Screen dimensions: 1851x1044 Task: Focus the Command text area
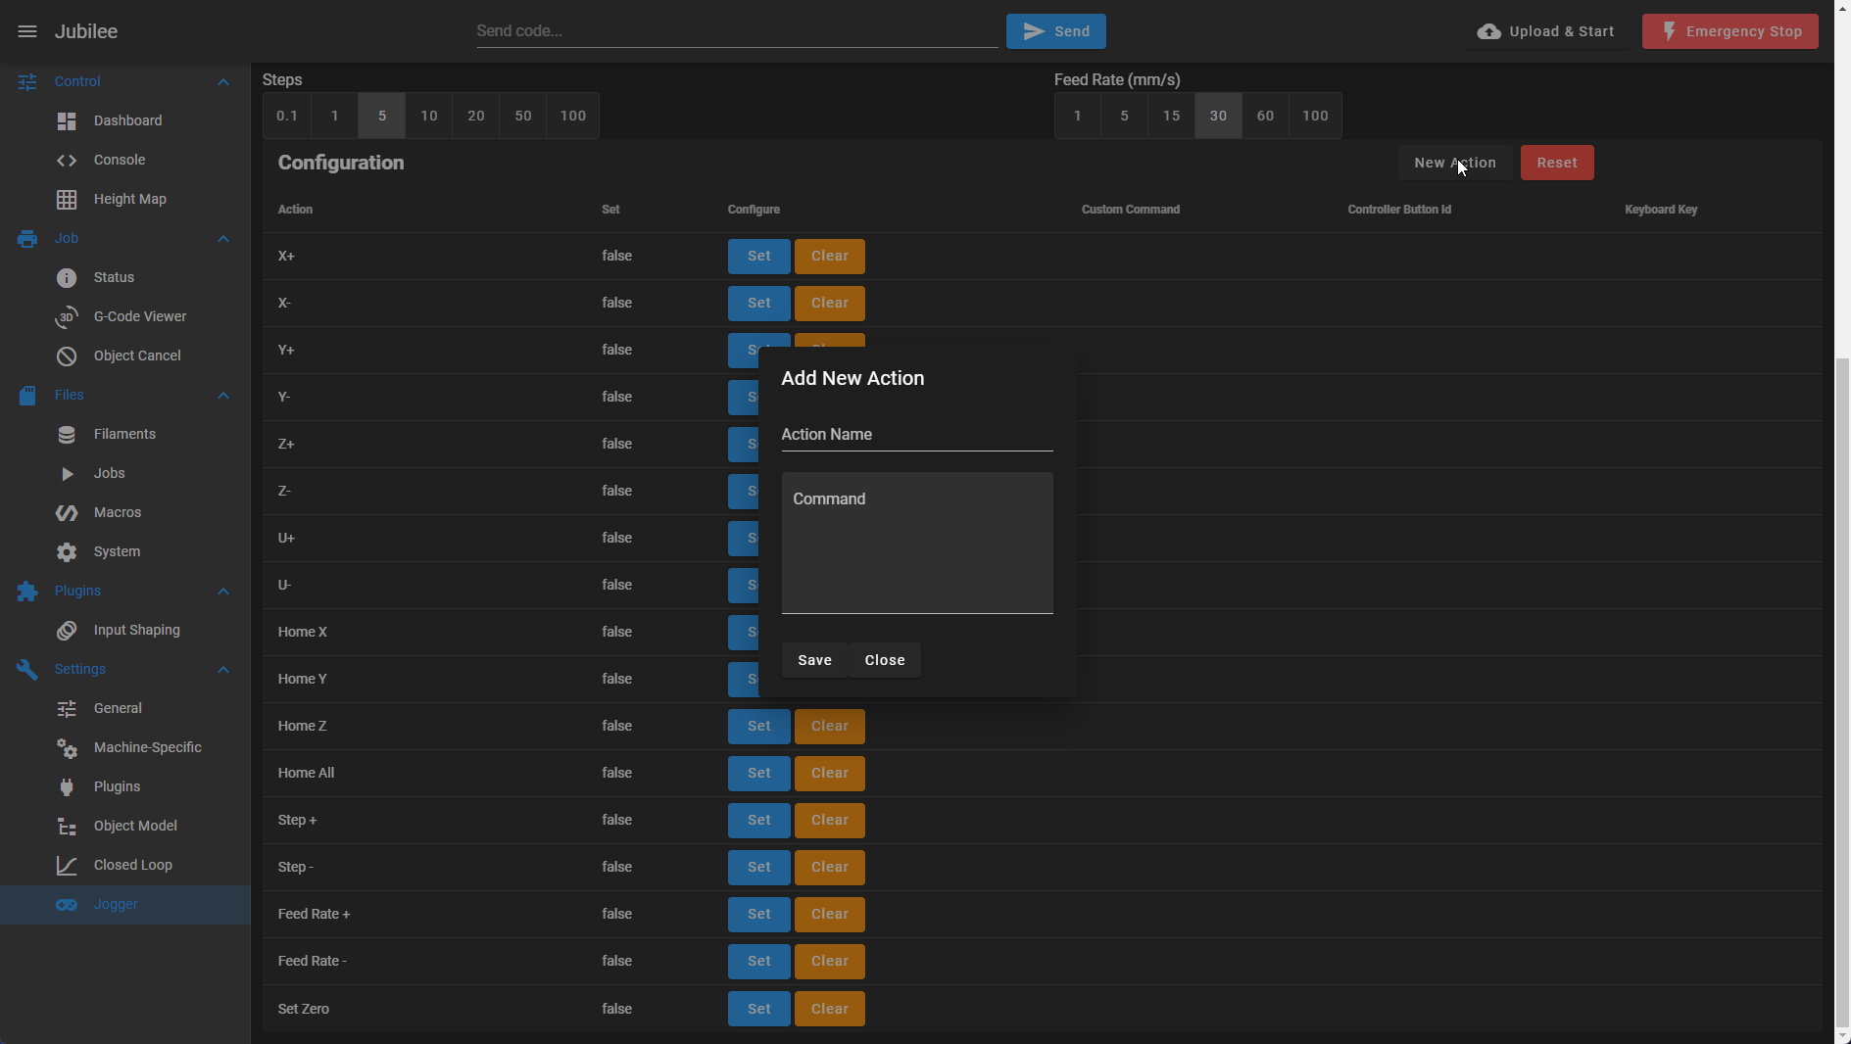(917, 544)
